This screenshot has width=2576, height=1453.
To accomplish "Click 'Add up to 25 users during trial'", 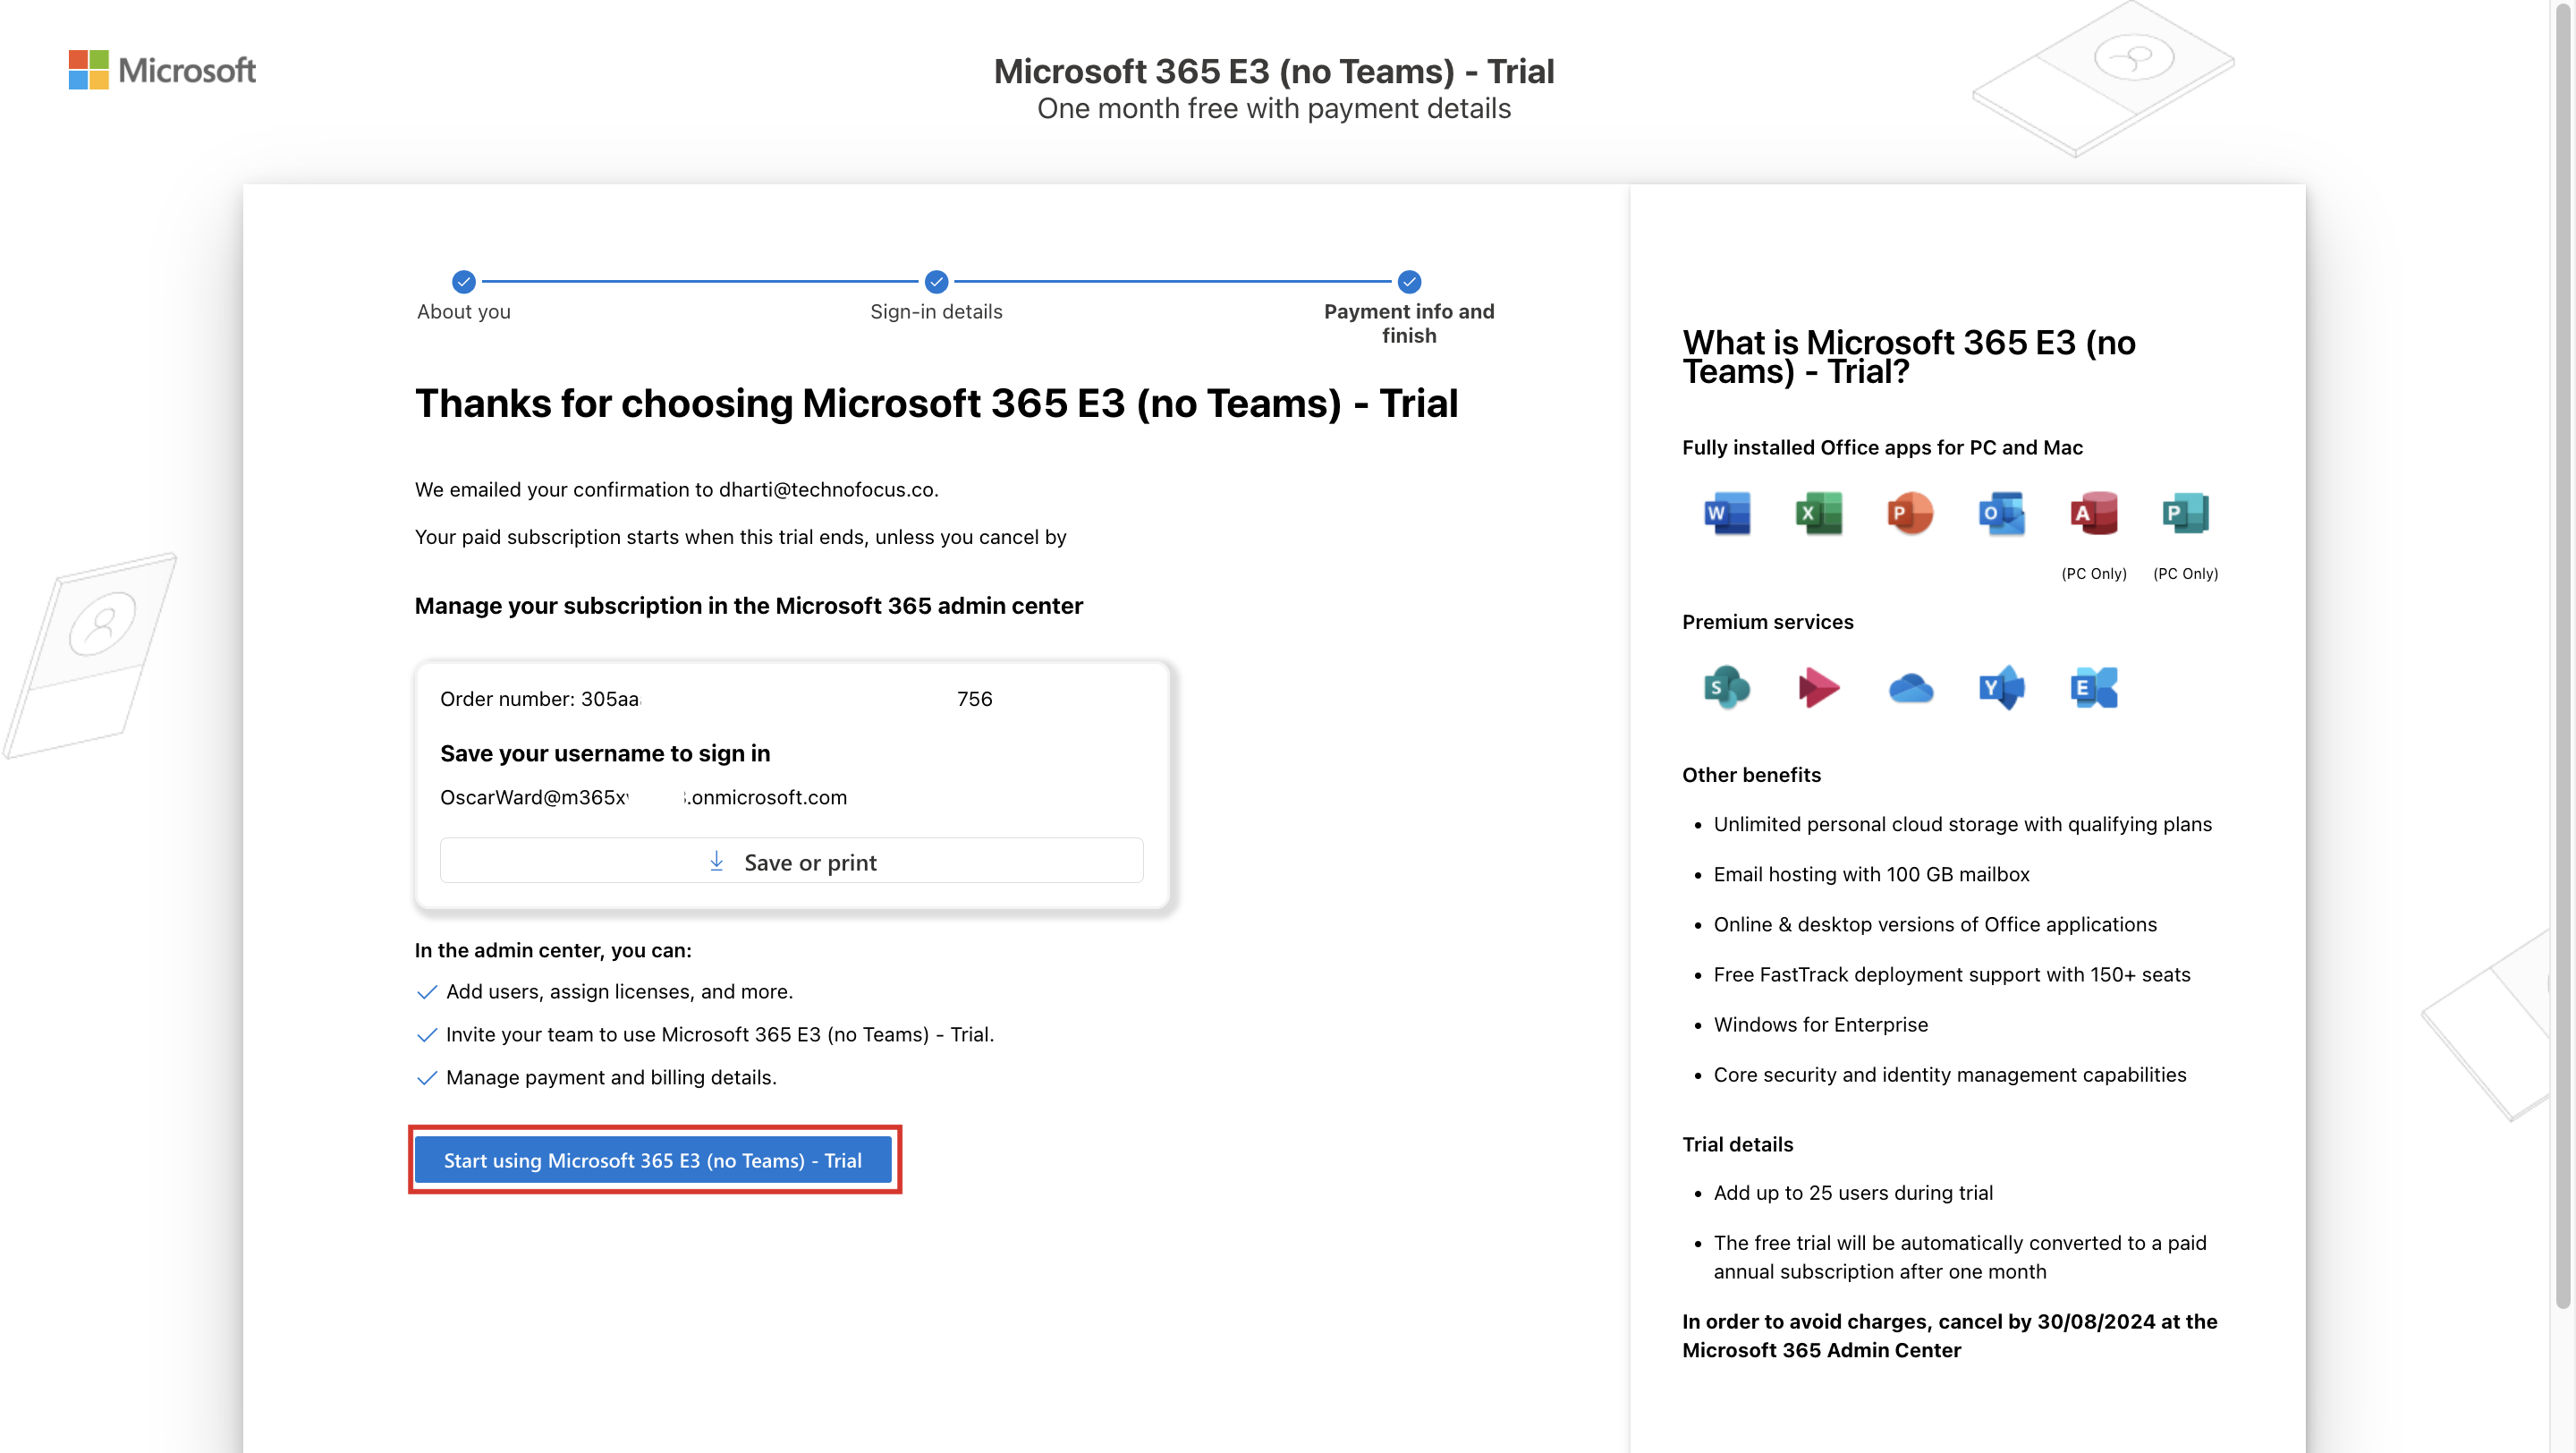I will (1852, 1192).
